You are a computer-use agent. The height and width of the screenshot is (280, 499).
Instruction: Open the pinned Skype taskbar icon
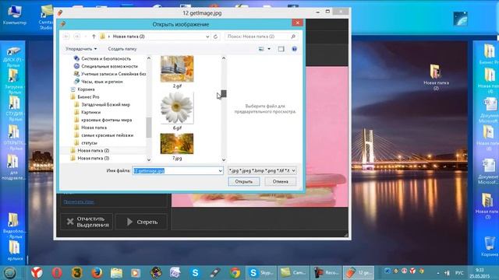tap(195, 273)
